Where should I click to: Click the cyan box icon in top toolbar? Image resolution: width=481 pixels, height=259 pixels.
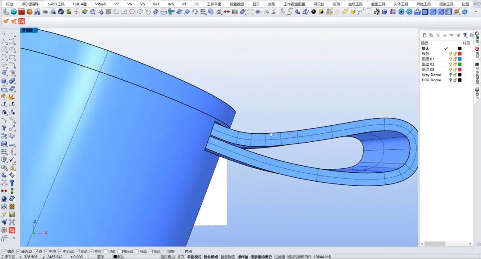(14, 12)
